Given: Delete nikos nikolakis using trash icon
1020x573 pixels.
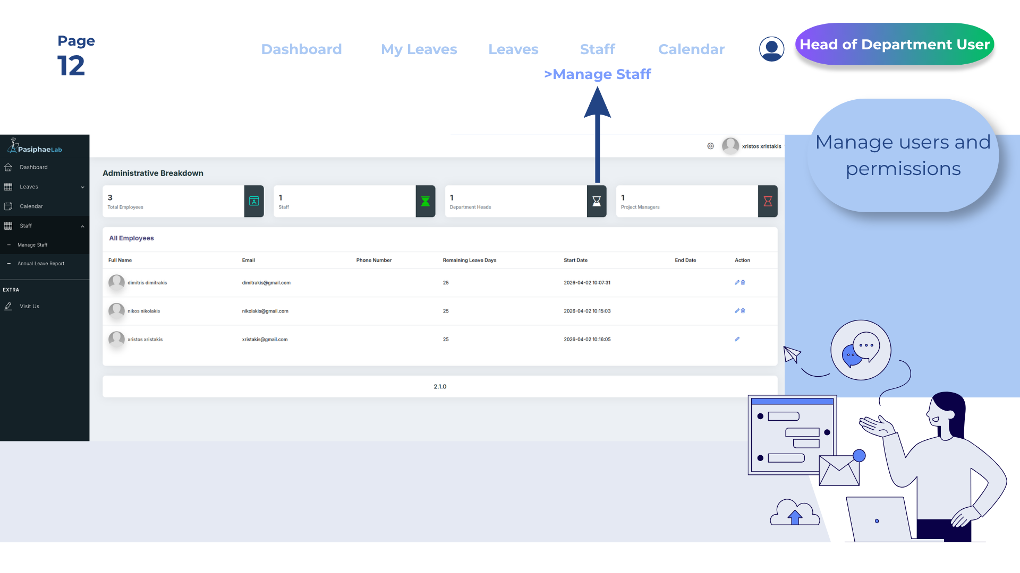Looking at the screenshot, I should [x=743, y=311].
